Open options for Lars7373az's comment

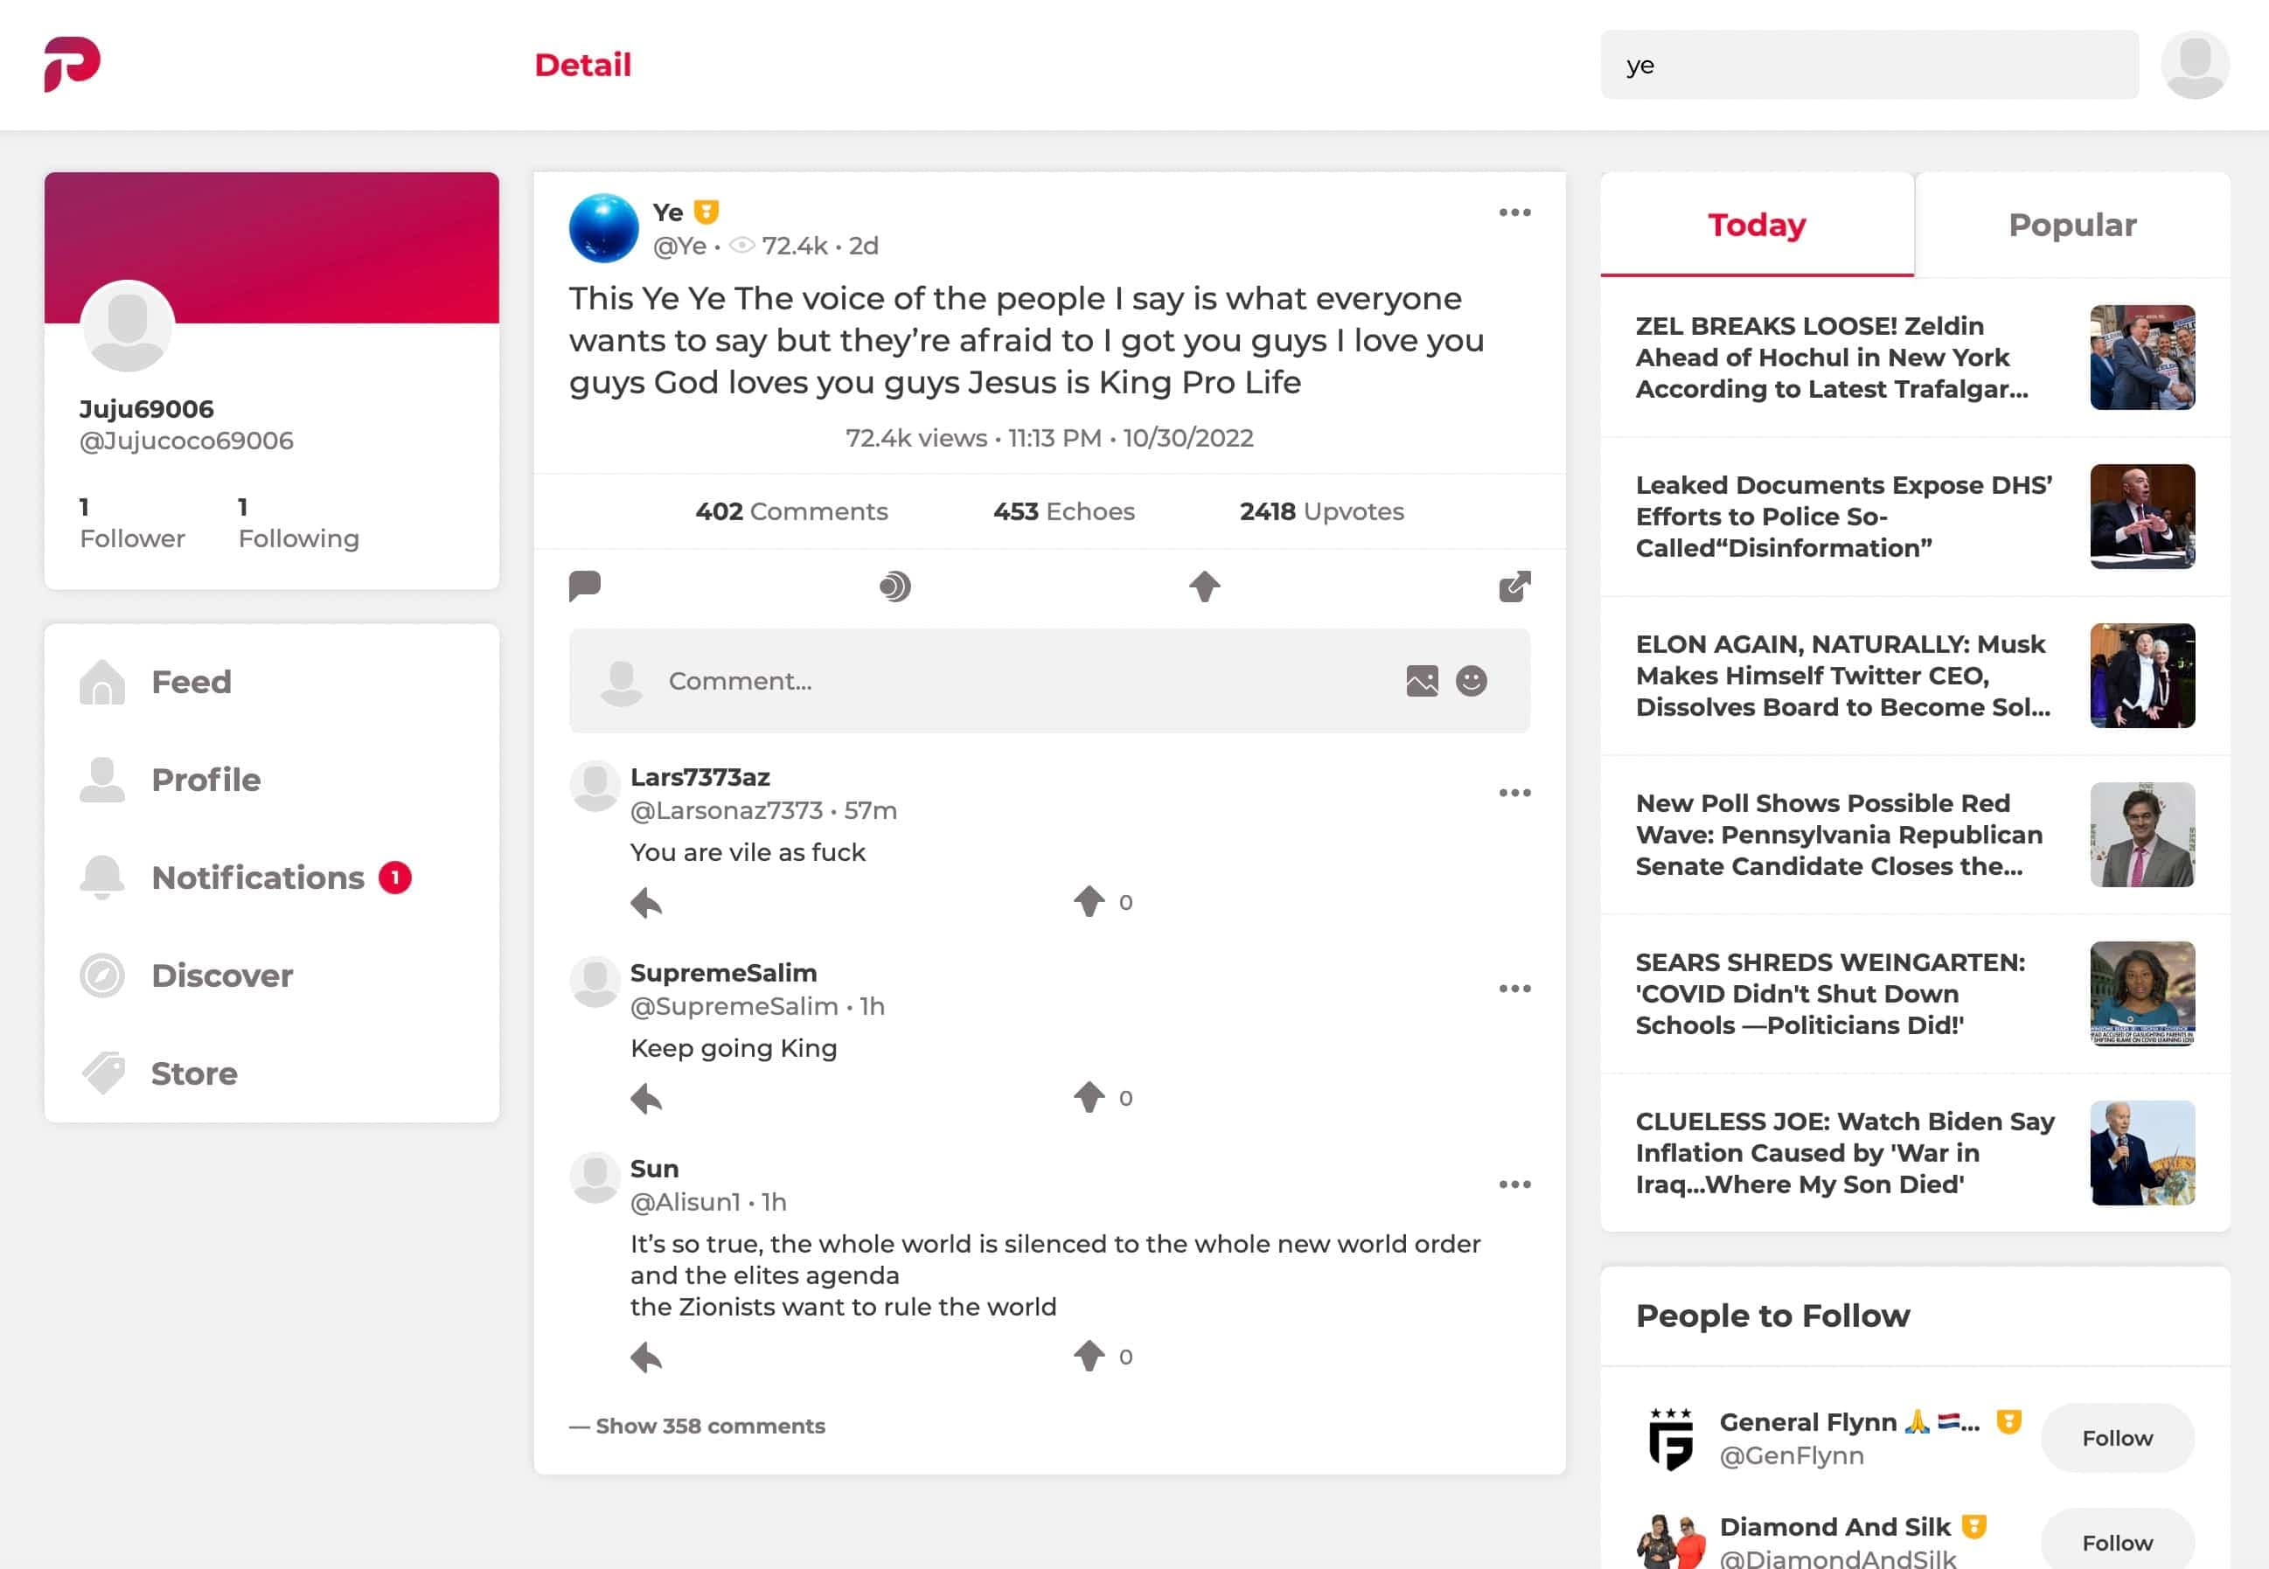1514,792
